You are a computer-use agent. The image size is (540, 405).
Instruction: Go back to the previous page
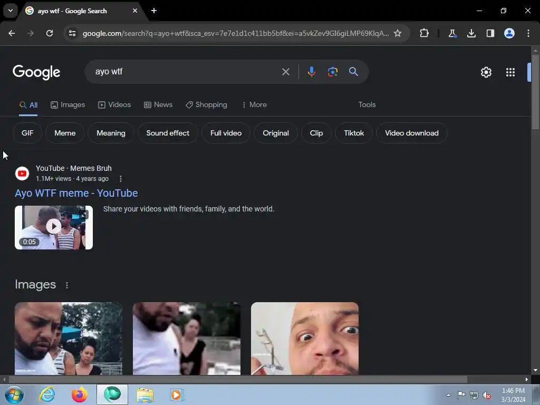12,33
